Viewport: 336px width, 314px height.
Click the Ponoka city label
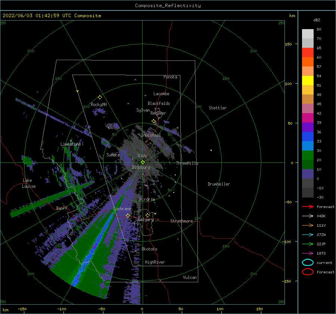[x=170, y=77]
